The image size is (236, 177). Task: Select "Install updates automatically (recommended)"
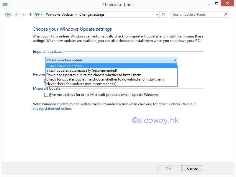pos(82,71)
